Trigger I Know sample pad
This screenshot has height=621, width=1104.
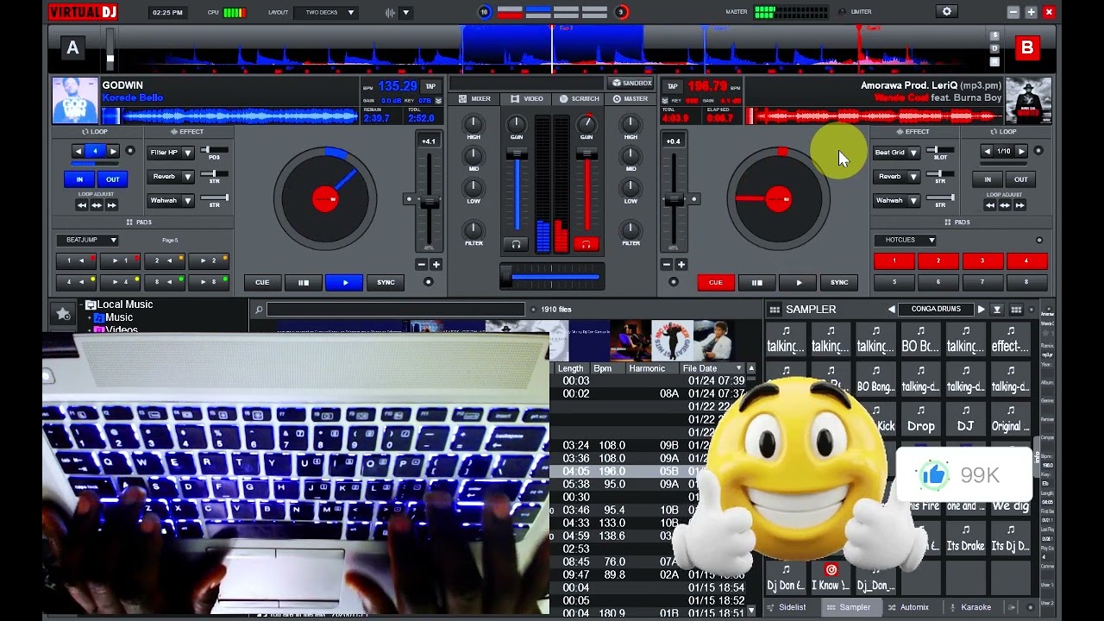pos(831,578)
